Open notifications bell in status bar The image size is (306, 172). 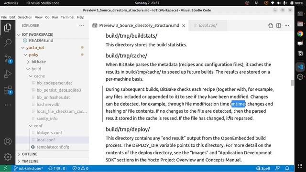point(287,168)
